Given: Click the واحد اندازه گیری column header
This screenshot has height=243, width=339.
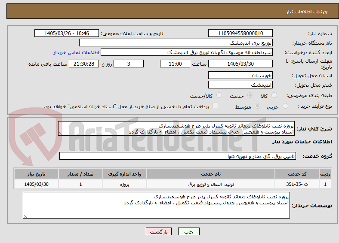Looking at the screenshot, I should [125, 174].
